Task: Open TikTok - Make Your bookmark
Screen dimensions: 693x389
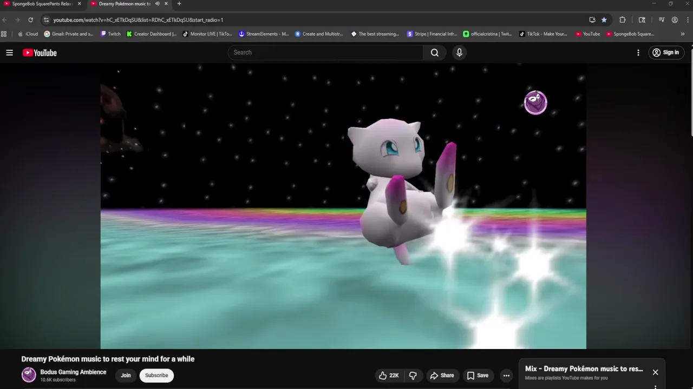Action: [x=543, y=34]
